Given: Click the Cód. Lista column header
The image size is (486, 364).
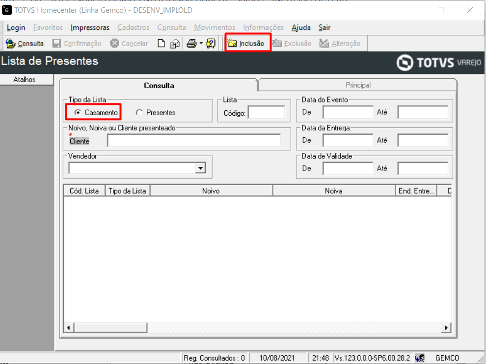Looking at the screenshot, I should pos(84,191).
